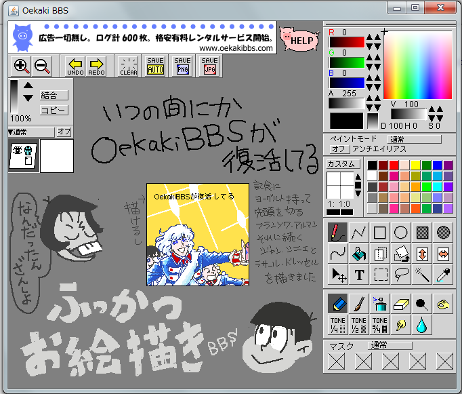The height and width of the screenshot is (394, 462).
Task: Click the flip horizontal icon
Action: coord(443,254)
